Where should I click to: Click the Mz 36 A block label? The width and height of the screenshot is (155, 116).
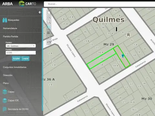(49, 80)
